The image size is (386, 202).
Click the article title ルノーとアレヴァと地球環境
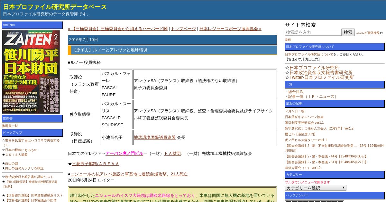(x=110, y=50)
